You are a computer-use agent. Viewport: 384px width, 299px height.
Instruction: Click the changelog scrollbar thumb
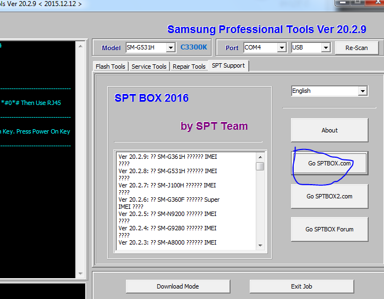260,166
